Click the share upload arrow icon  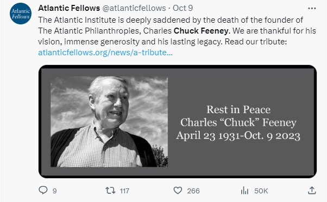click(312, 190)
